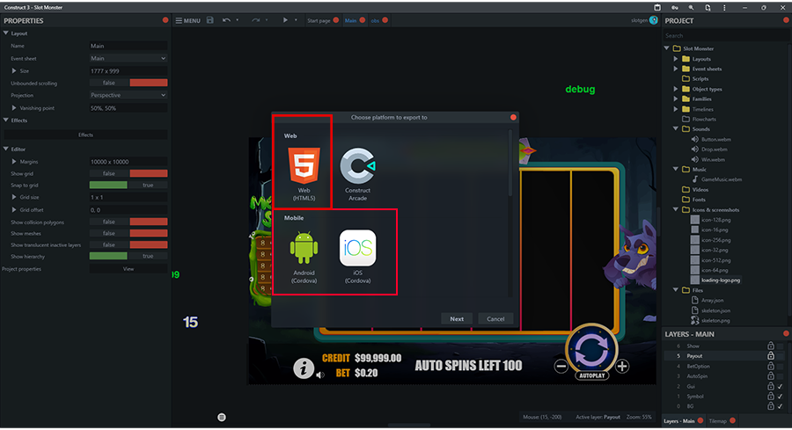Viewport: 792px width, 430px height.
Task: Toggle visibility checkbox of Symbol layer
Action: pyautogui.click(x=781, y=397)
